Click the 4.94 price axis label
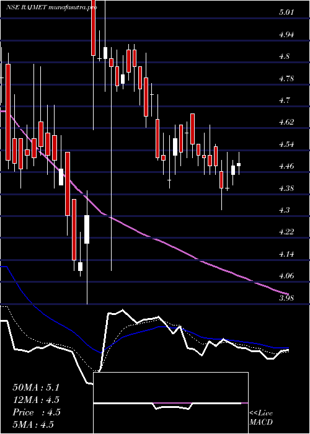 [286, 35]
